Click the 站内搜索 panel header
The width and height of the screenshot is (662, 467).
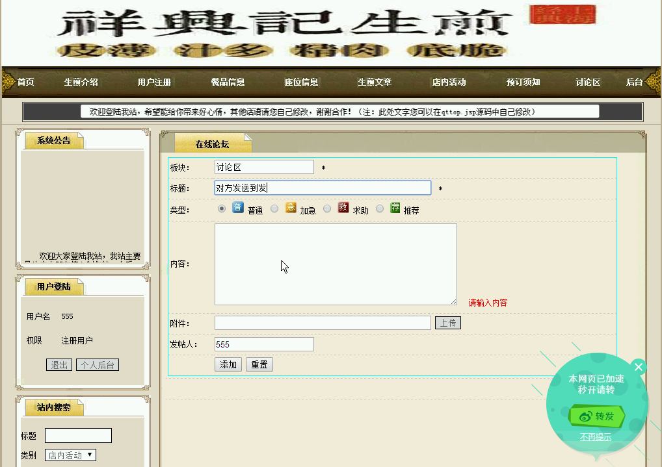tap(53, 407)
